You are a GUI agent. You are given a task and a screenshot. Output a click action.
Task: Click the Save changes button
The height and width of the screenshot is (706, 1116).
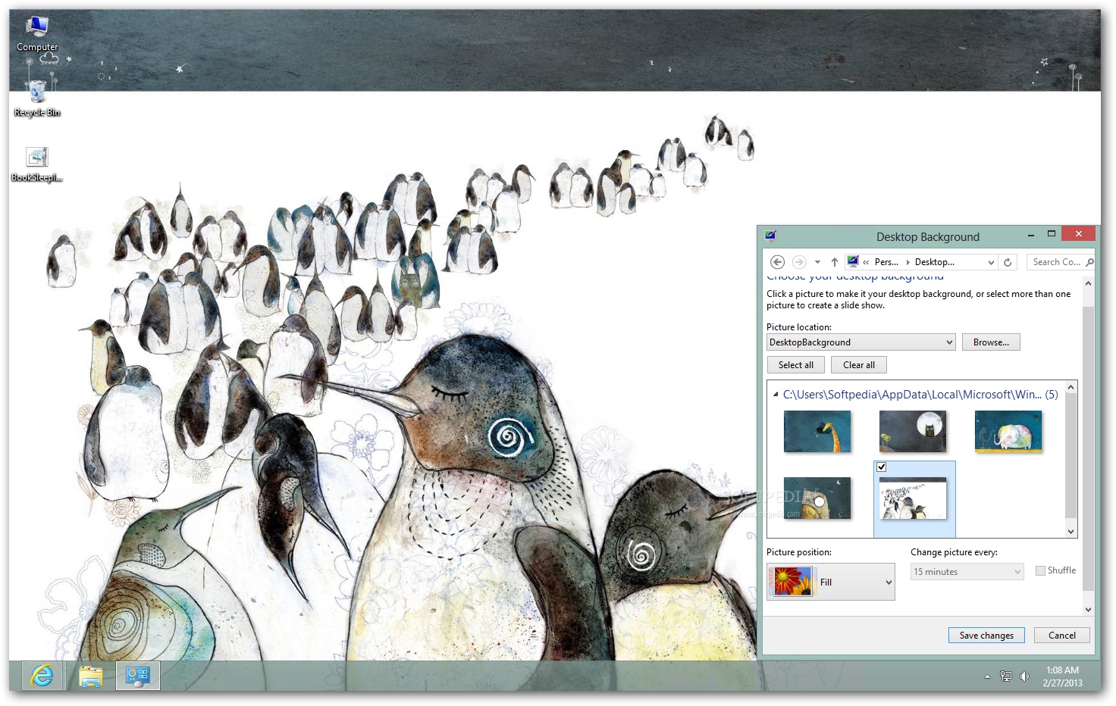pos(986,636)
